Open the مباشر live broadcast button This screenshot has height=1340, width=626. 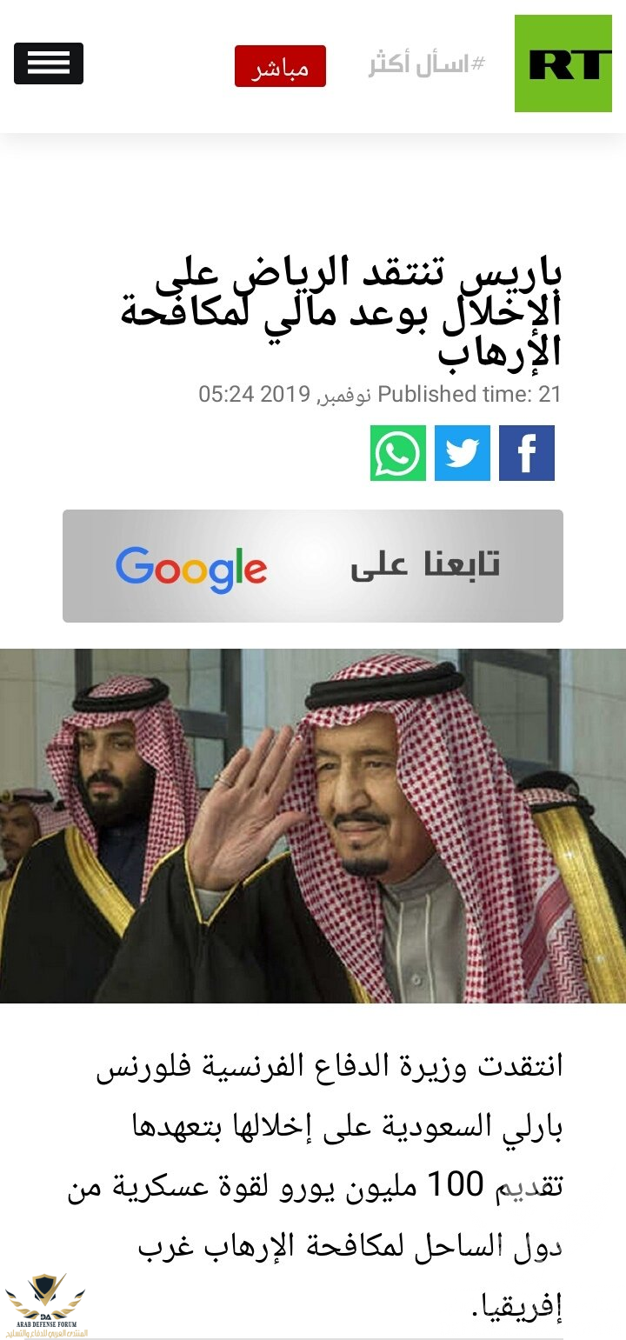coord(280,66)
